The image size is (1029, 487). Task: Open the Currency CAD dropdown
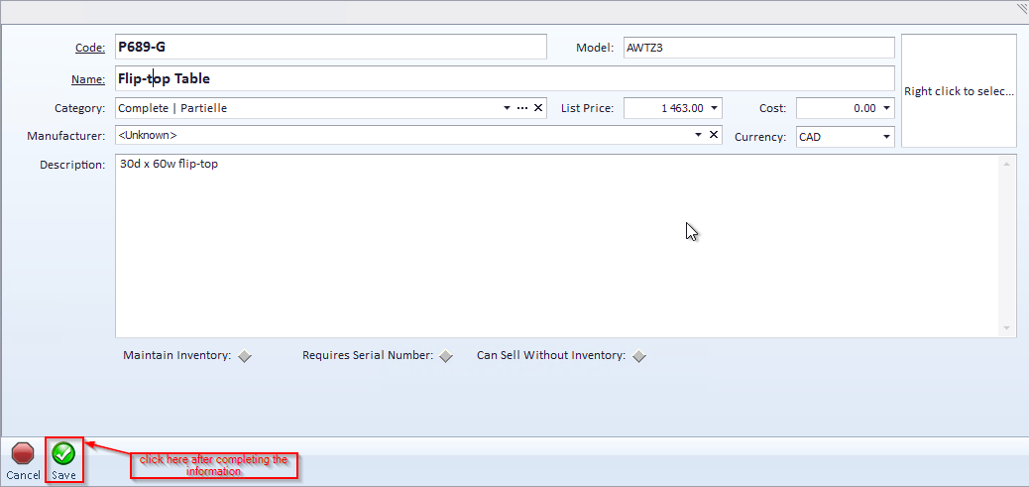click(886, 137)
